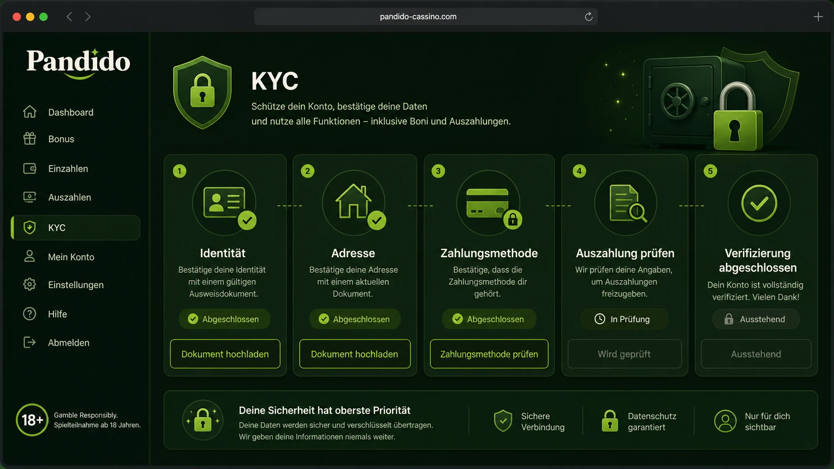The width and height of the screenshot is (834, 469).
Task: Click the Ausstehend lock status badge
Action: coord(756,319)
